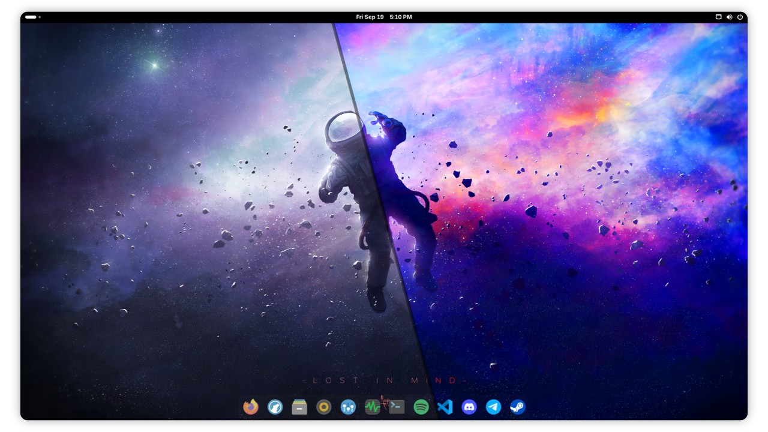The width and height of the screenshot is (768, 432).
Task: Click the LOST IN MIND wallpaper text
Action: click(x=384, y=380)
